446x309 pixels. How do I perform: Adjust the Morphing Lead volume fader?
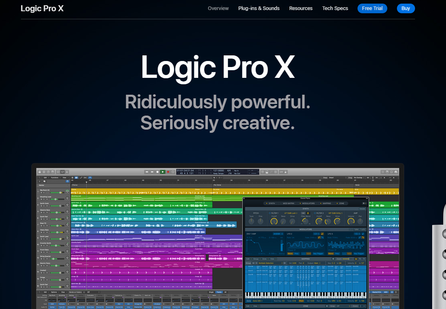(55, 199)
